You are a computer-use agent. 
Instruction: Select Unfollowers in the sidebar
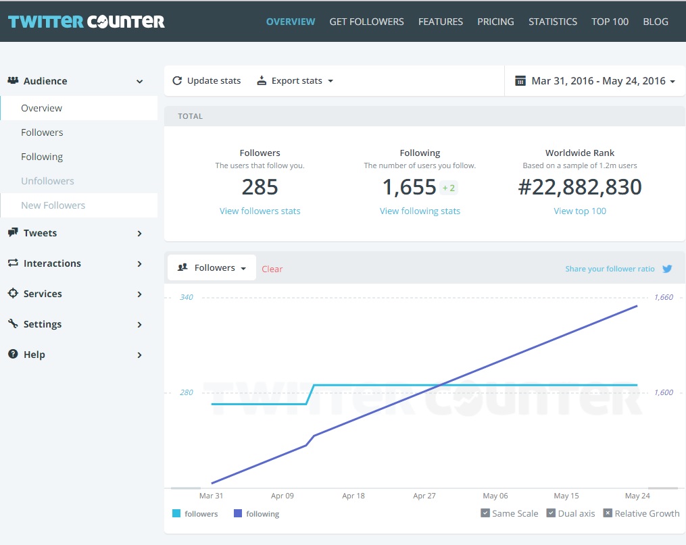point(79,181)
